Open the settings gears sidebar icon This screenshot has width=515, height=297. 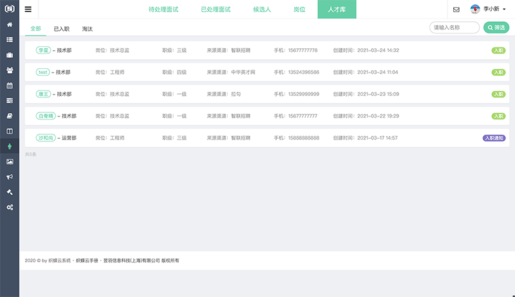10,208
